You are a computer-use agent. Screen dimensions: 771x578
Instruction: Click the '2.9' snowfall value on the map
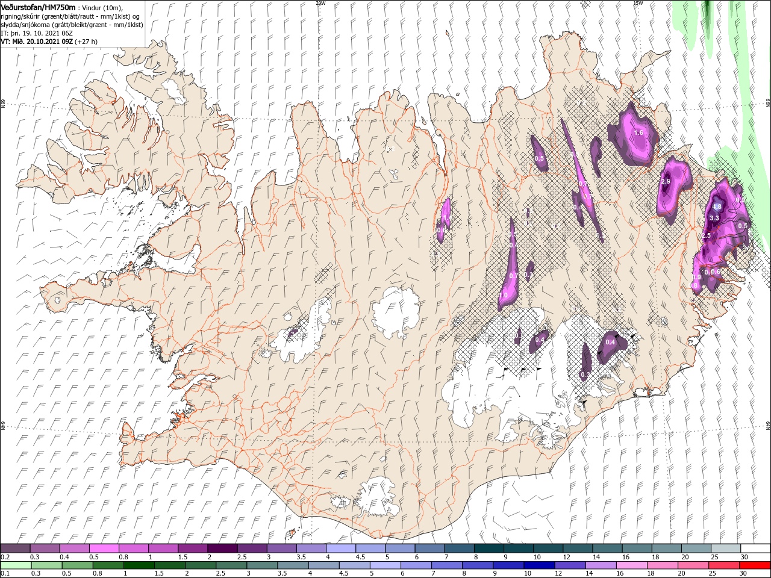[x=666, y=181]
